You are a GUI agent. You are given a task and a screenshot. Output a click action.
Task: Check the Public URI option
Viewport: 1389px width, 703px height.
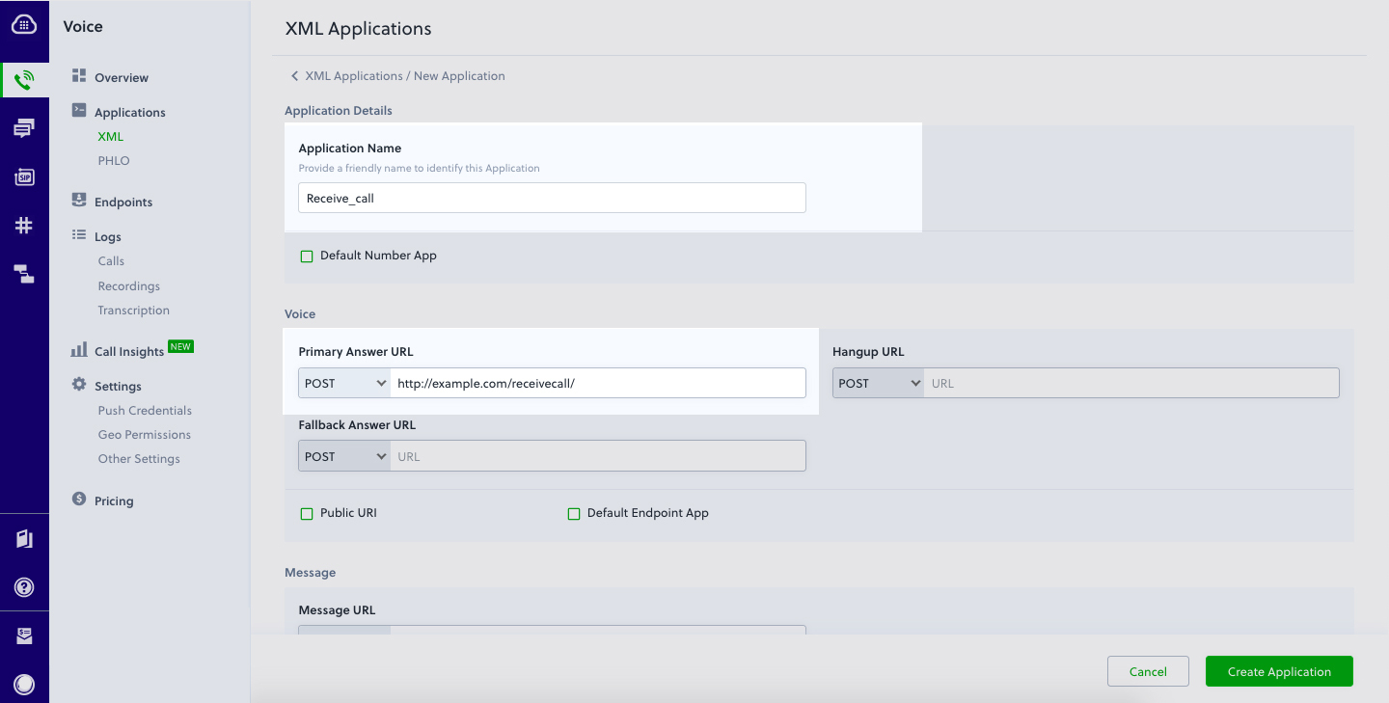[307, 513]
